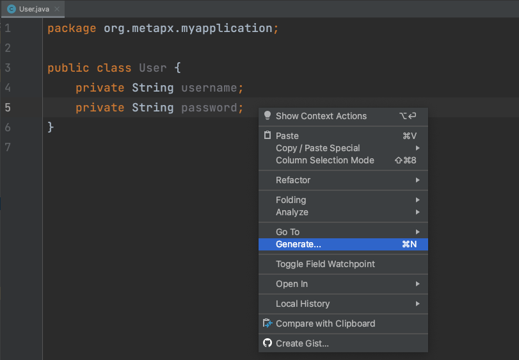Open the Go To submenu

[x=343, y=232]
